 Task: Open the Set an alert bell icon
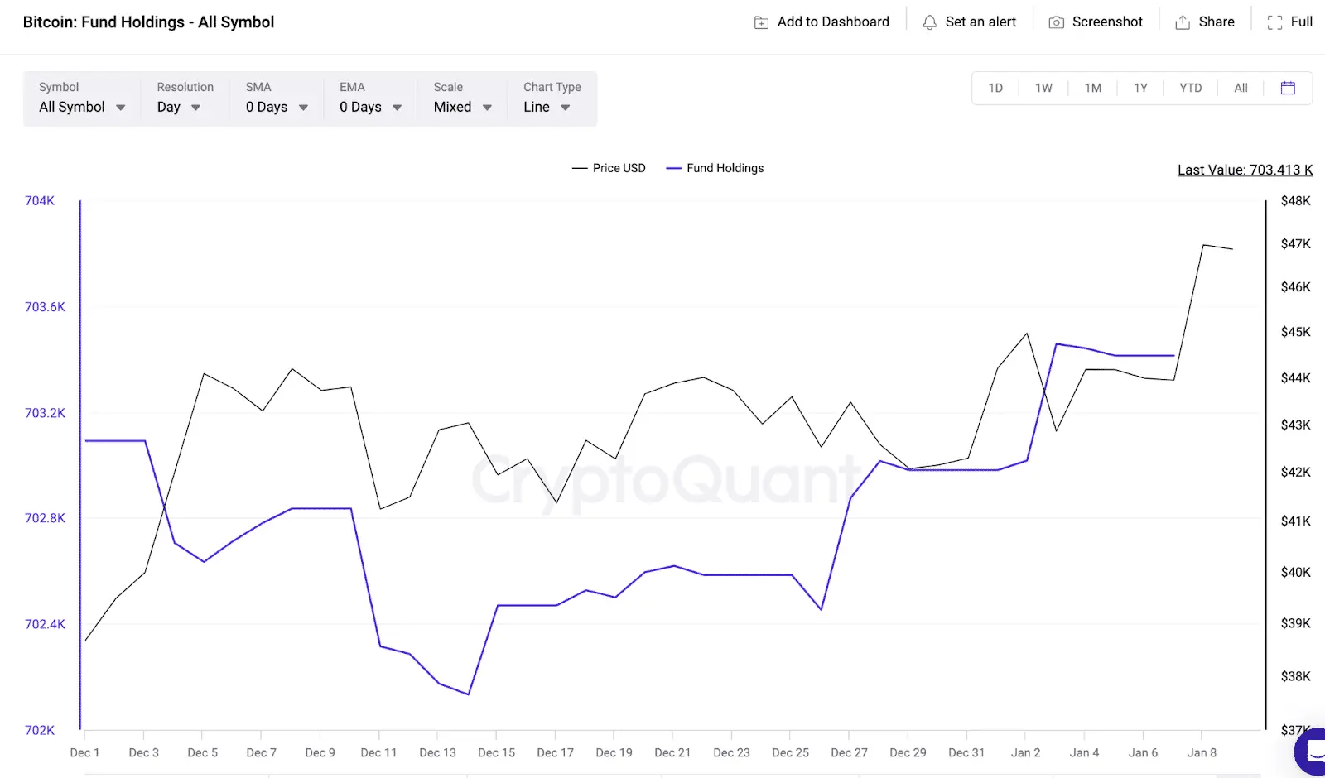(x=930, y=22)
